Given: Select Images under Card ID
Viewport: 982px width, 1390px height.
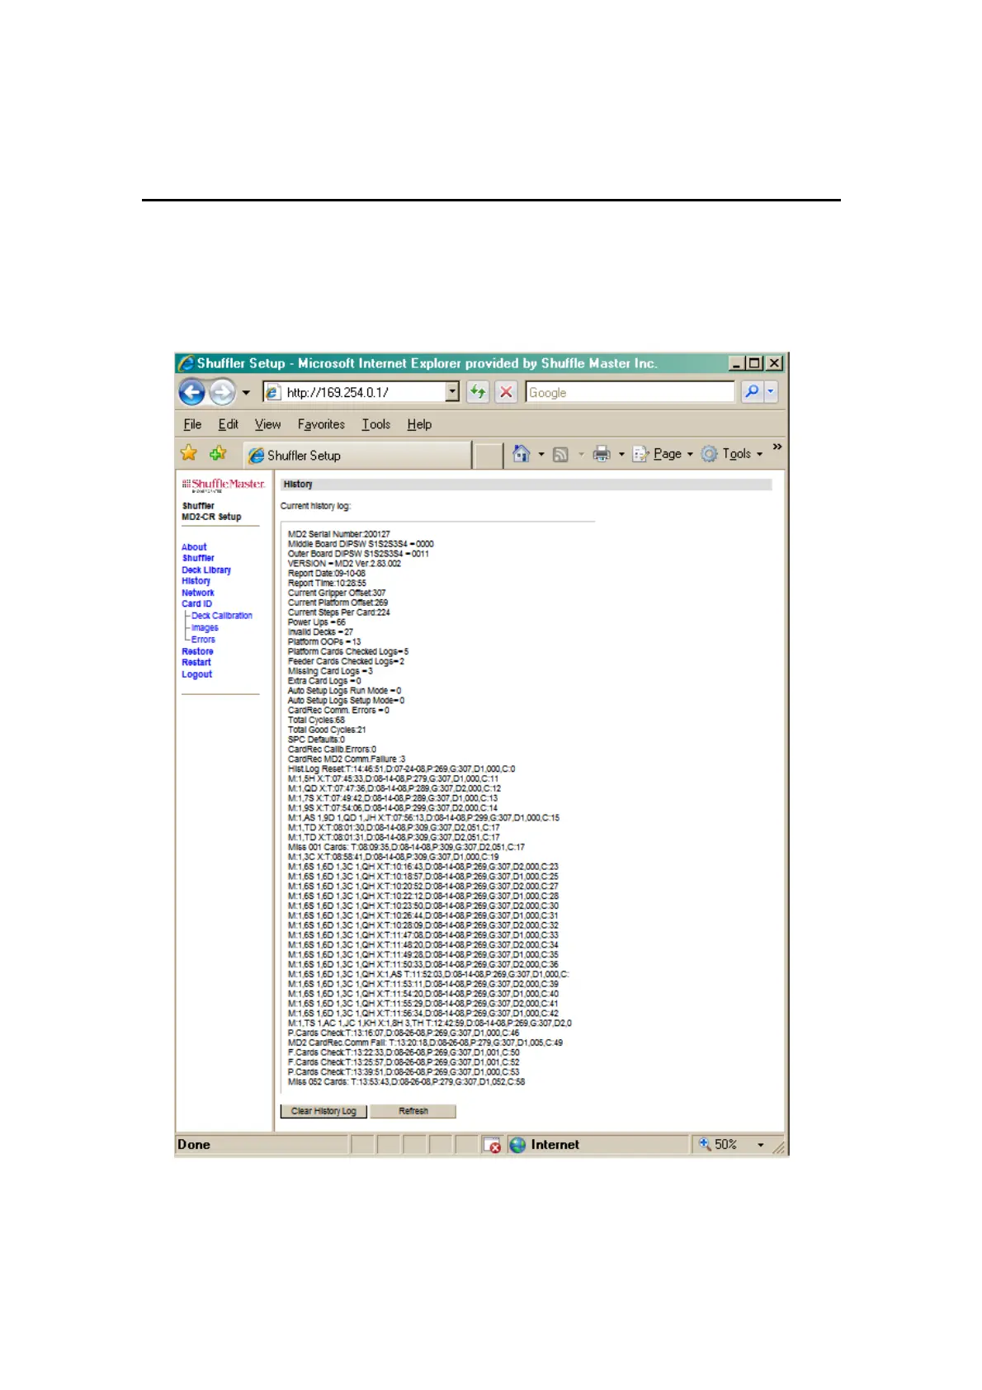Looking at the screenshot, I should 205,628.
